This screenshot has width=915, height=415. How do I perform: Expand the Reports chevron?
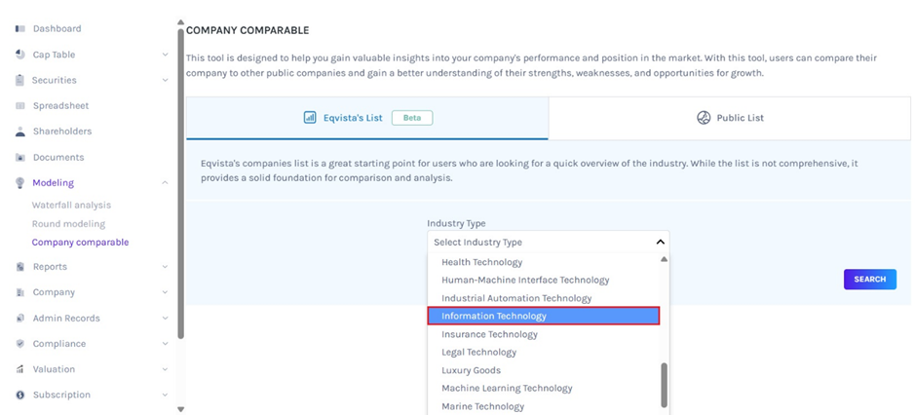(165, 267)
